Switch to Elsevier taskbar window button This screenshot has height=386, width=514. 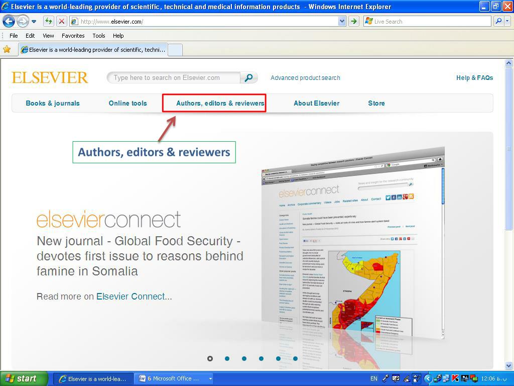coord(93,379)
